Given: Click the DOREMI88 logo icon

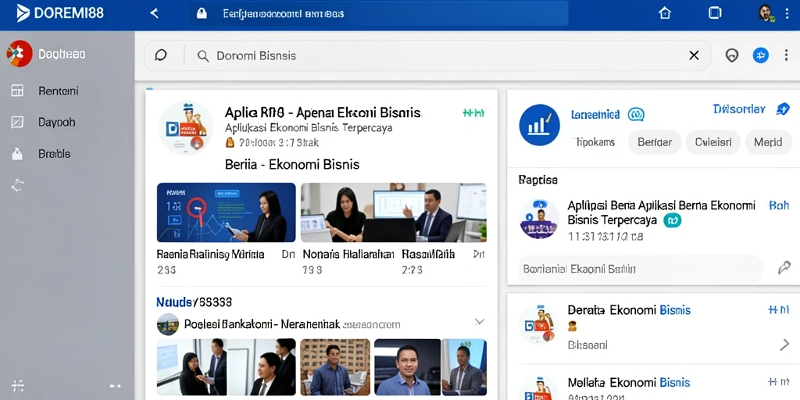Looking at the screenshot, I should point(23,13).
